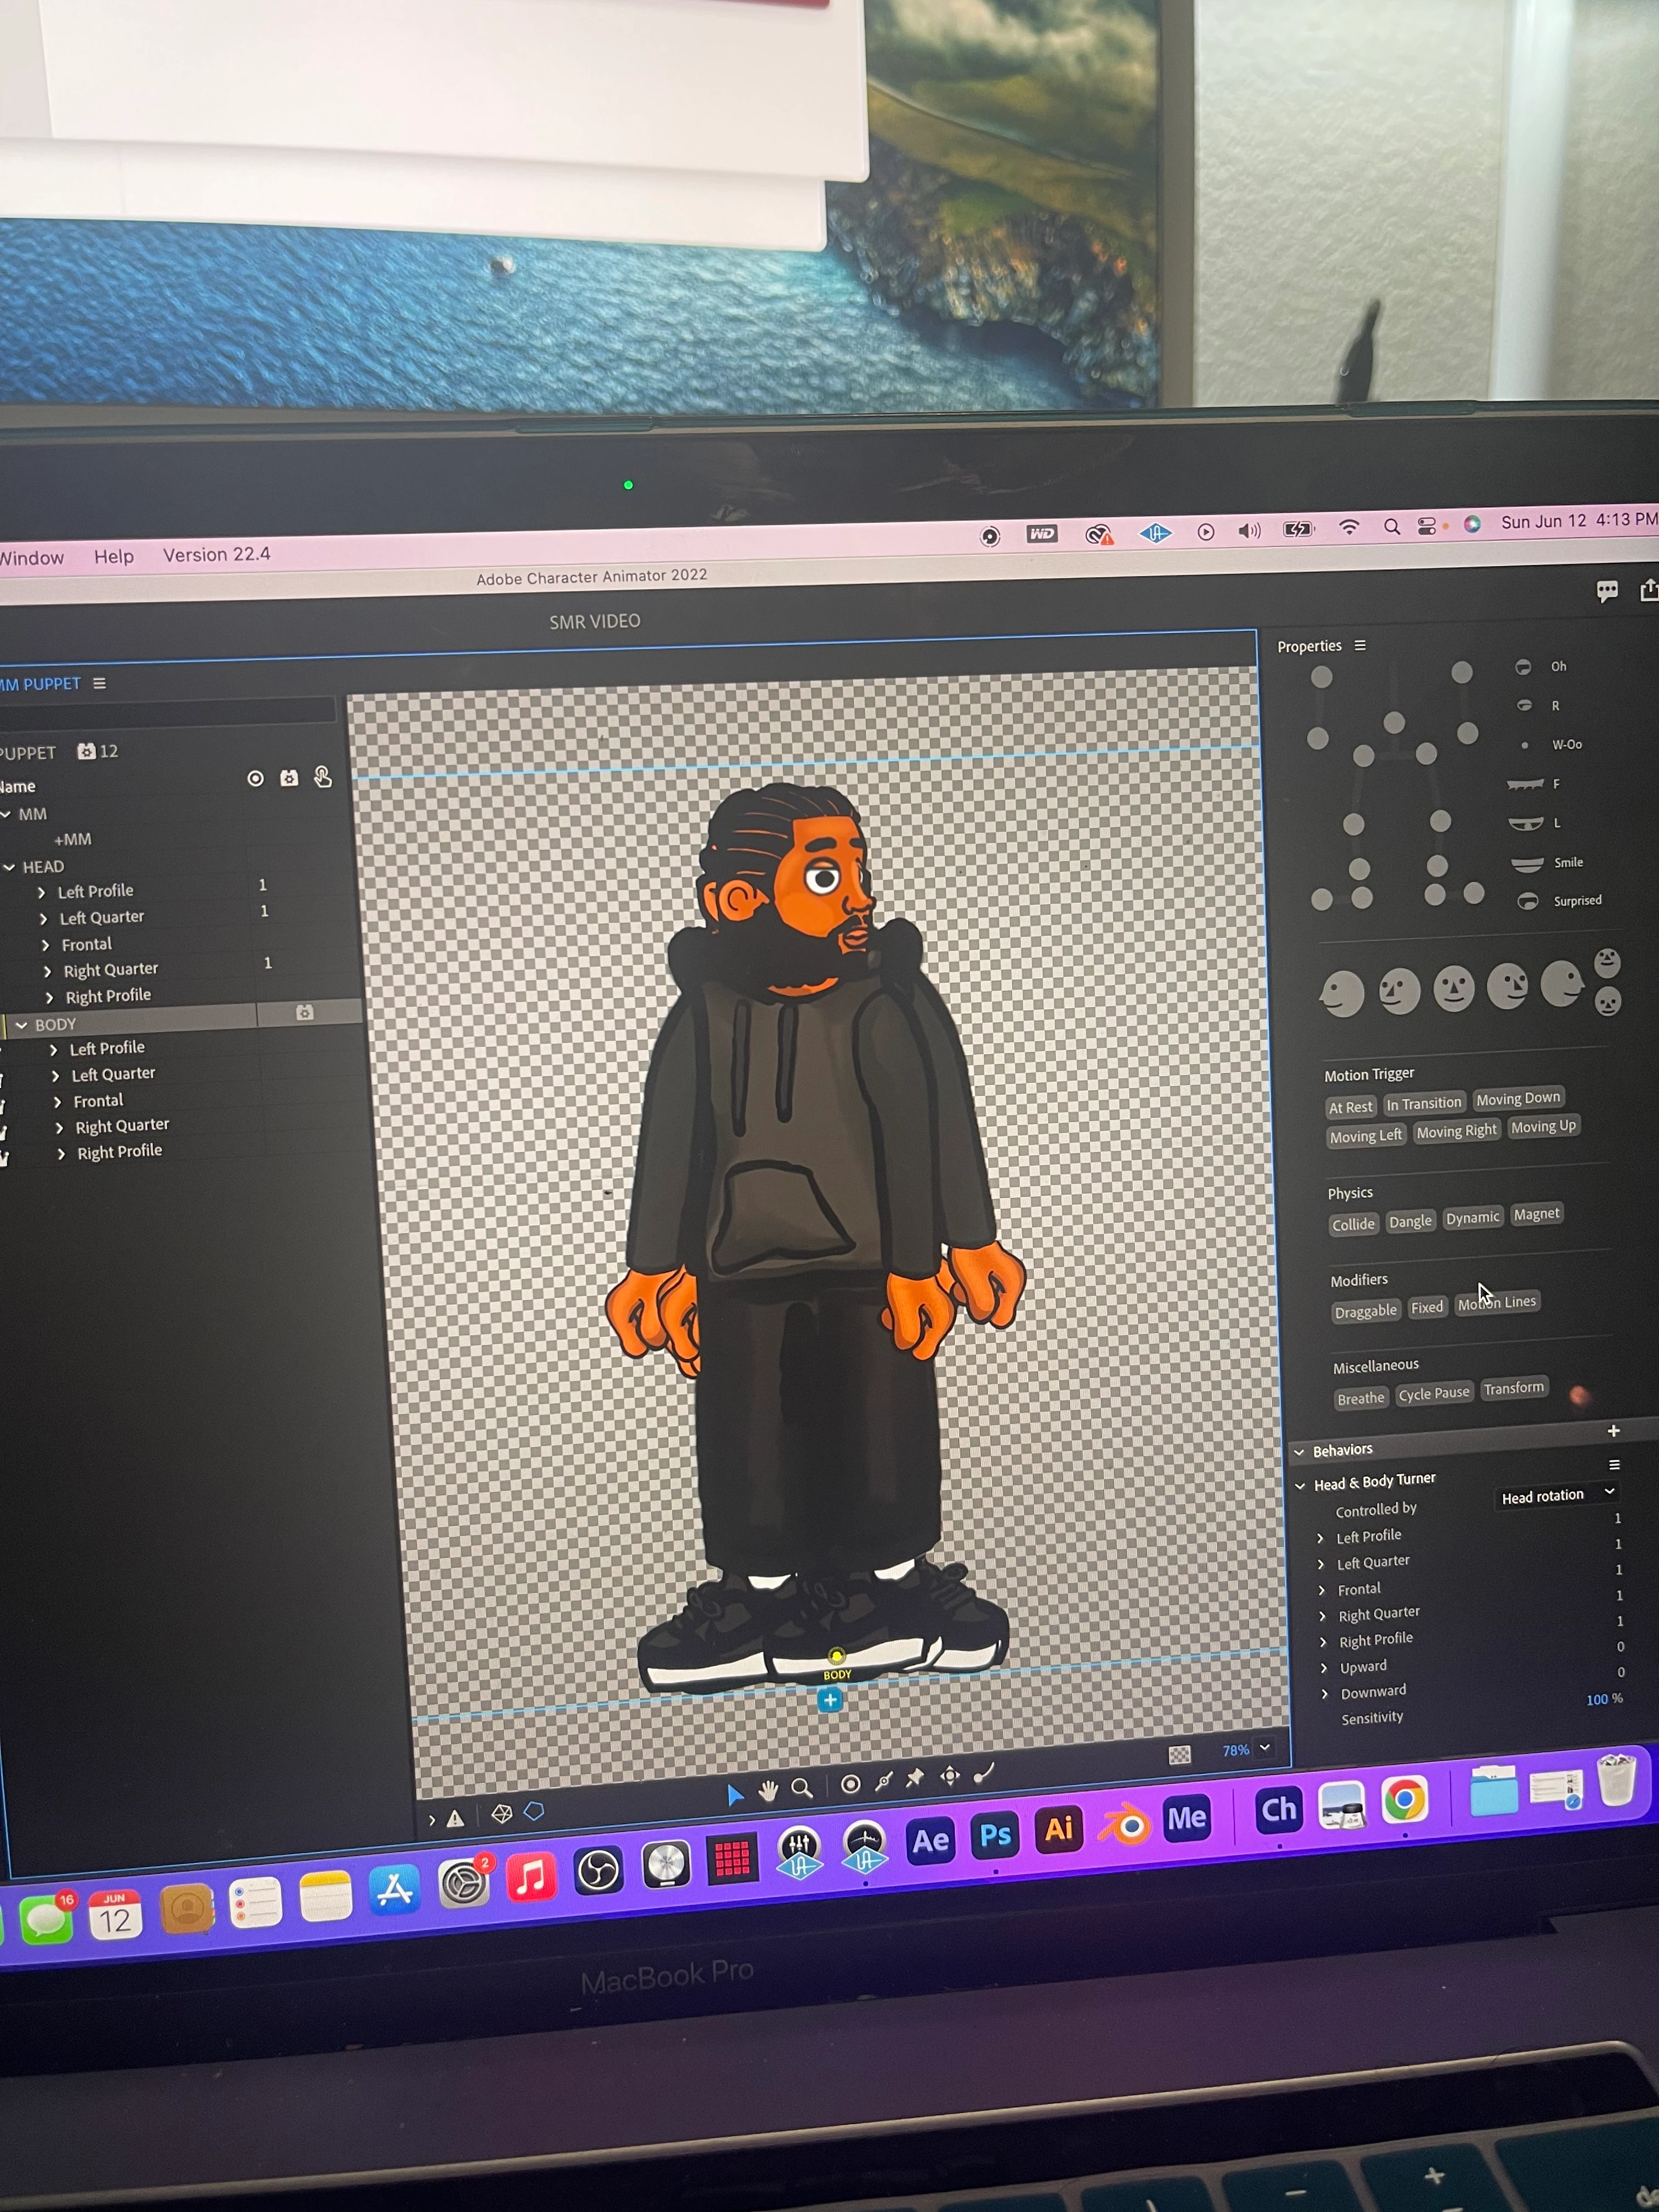This screenshot has width=1659, height=2212.
Task: Open Photoshop from the dock
Action: pos(995,1836)
